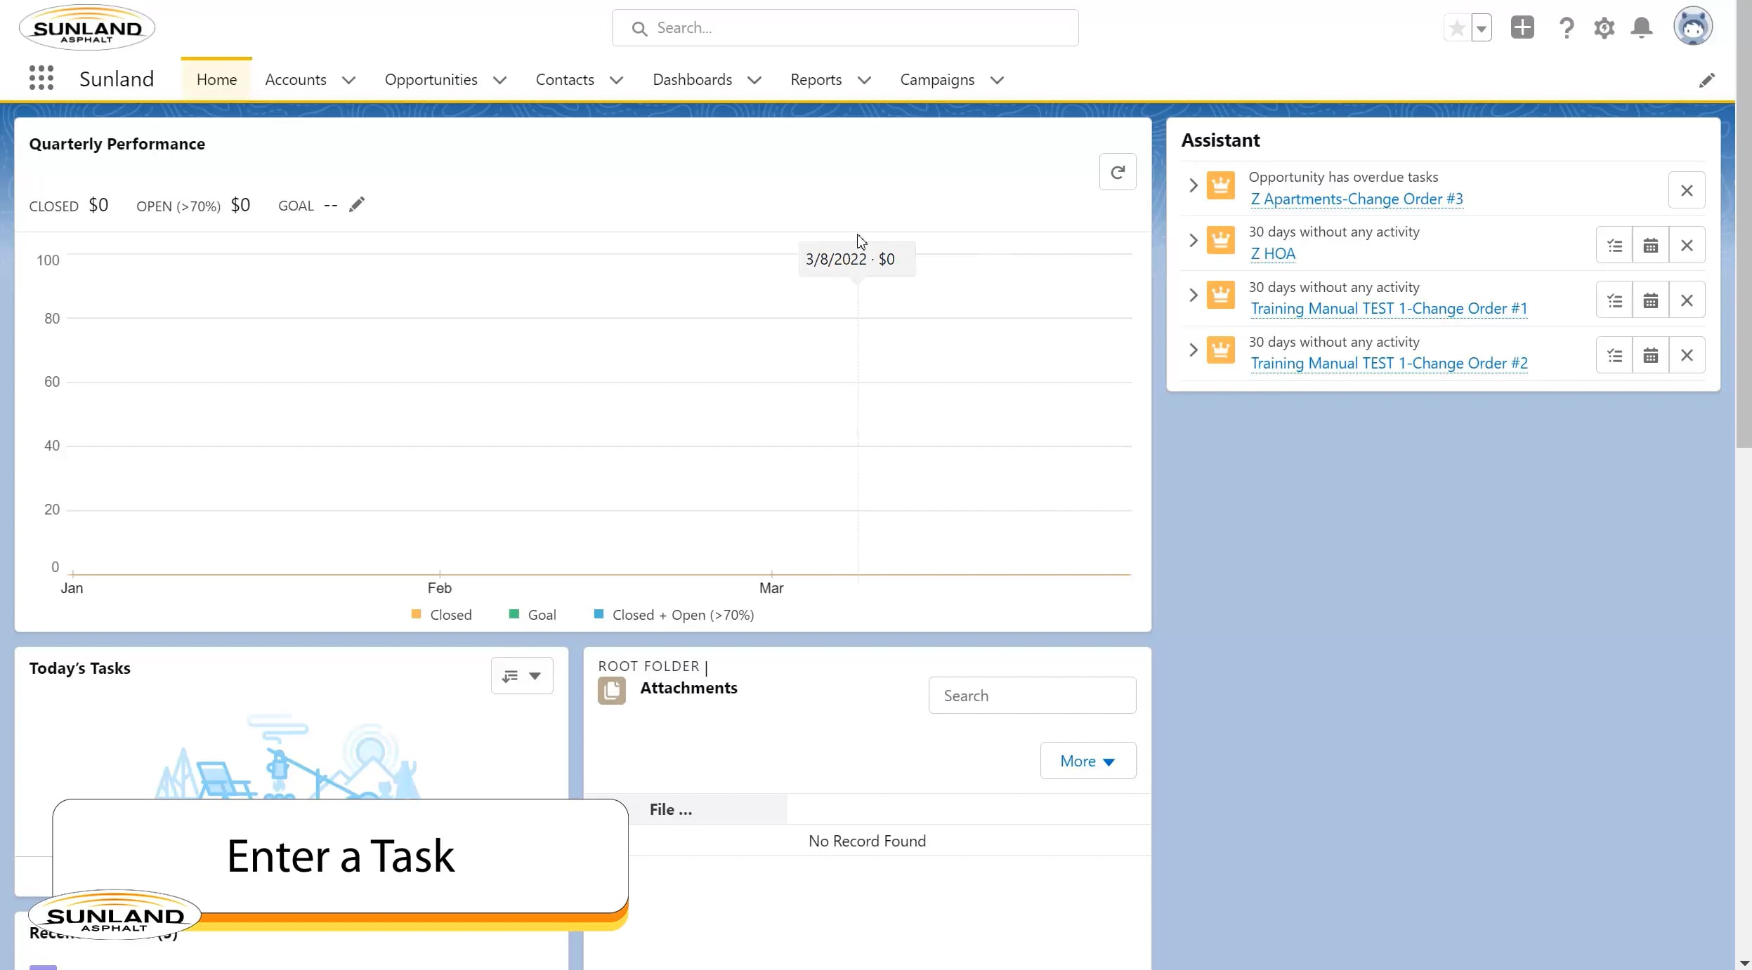Open the Dashboards tab dropdown chevron
Screen dimensions: 1752x970
(754, 80)
